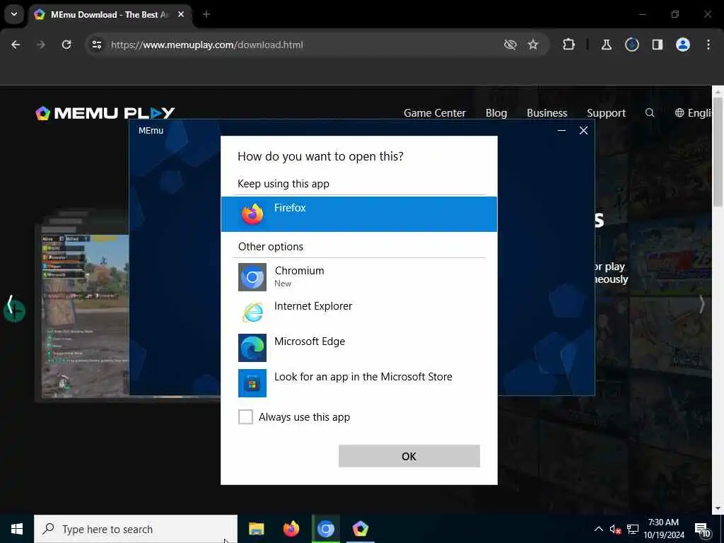Go back in the browser

[x=16, y=45]
